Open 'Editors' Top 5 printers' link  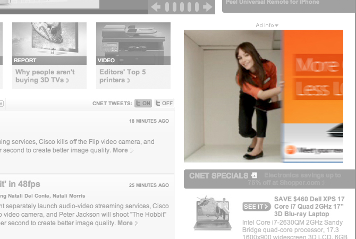click(122, 76)
